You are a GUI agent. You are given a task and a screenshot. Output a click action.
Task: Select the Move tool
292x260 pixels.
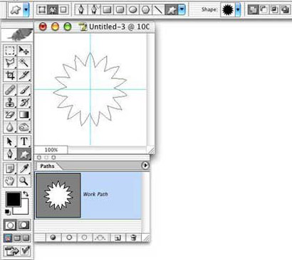(x=24, y=51)
